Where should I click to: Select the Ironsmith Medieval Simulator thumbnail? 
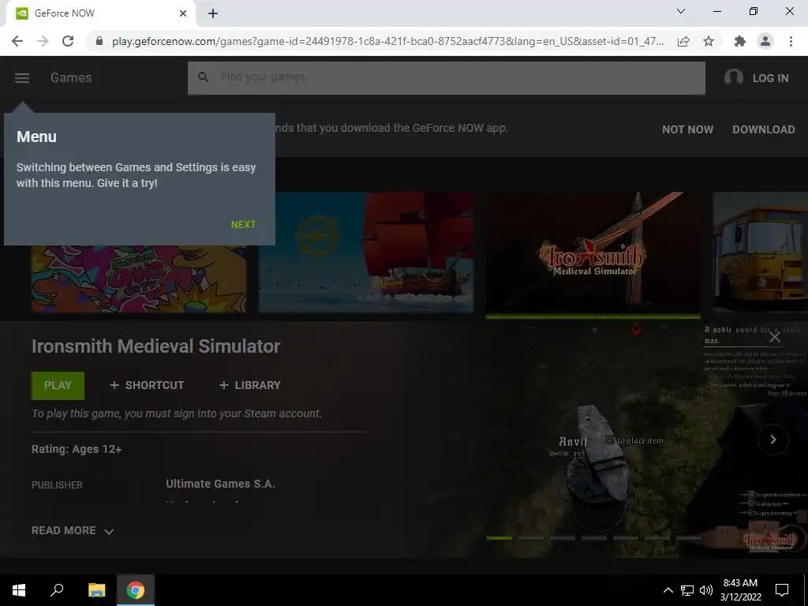point(593,252)
